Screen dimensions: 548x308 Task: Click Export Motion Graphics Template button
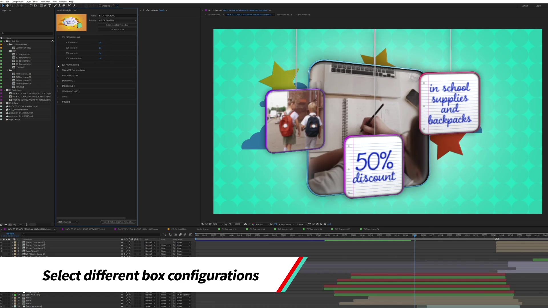click(x=118, y=222)
